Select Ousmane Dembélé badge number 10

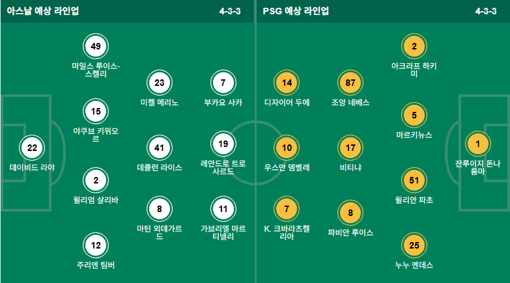[x=287, y=148]
